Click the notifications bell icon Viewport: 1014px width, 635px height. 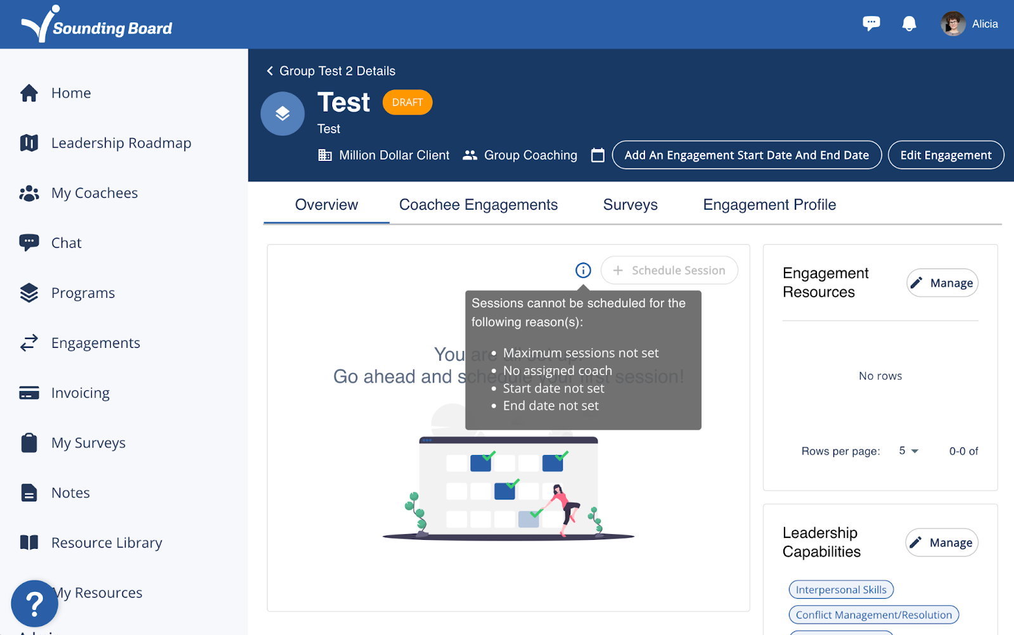tap(909, 24)
